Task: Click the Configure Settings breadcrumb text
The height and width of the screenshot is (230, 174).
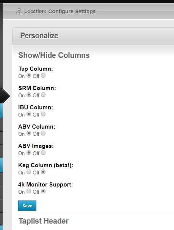Action: click(72, 11)
